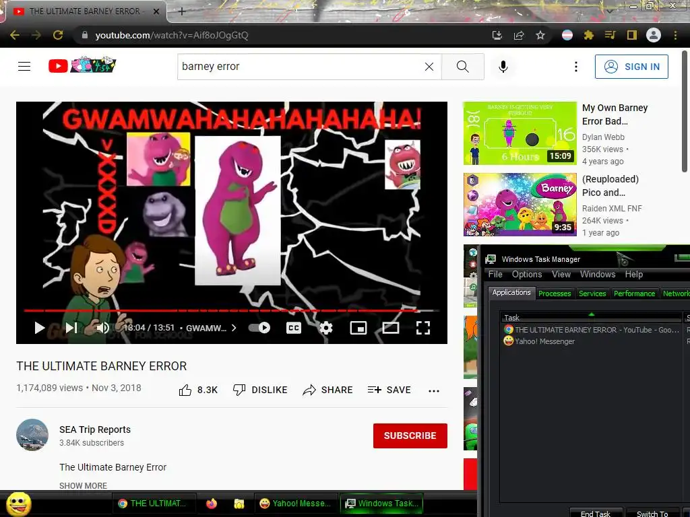Switch to Performance tab in Task Manager
The width and height of the screenshot is (690, 517).
click(x=634, y=294)
